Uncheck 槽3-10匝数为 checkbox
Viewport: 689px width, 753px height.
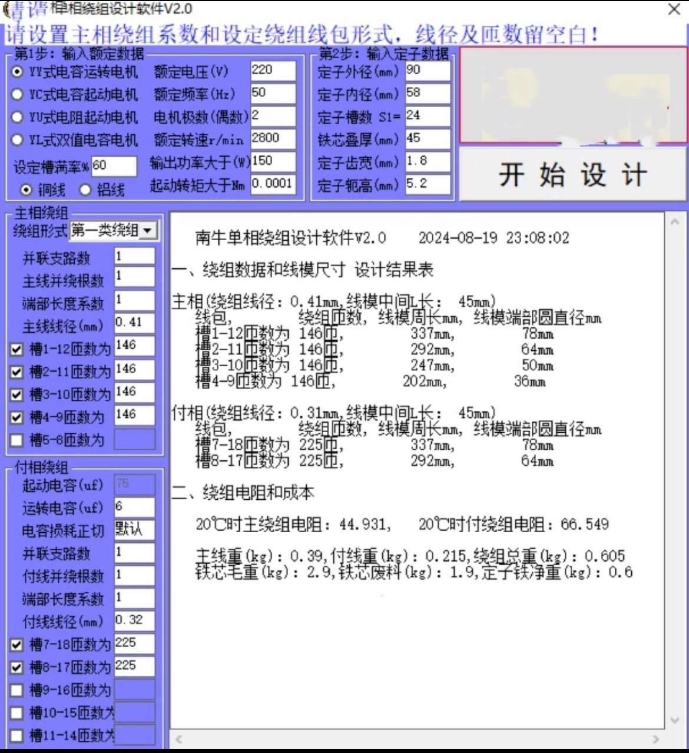coord(17,394)
